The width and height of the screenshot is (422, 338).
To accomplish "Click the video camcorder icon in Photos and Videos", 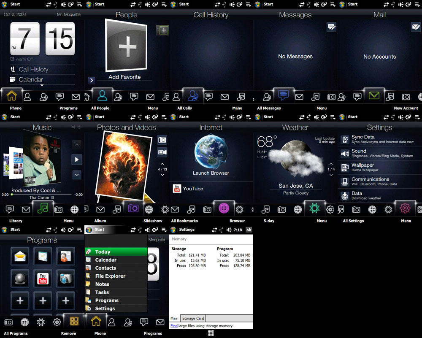I will 162,152.
